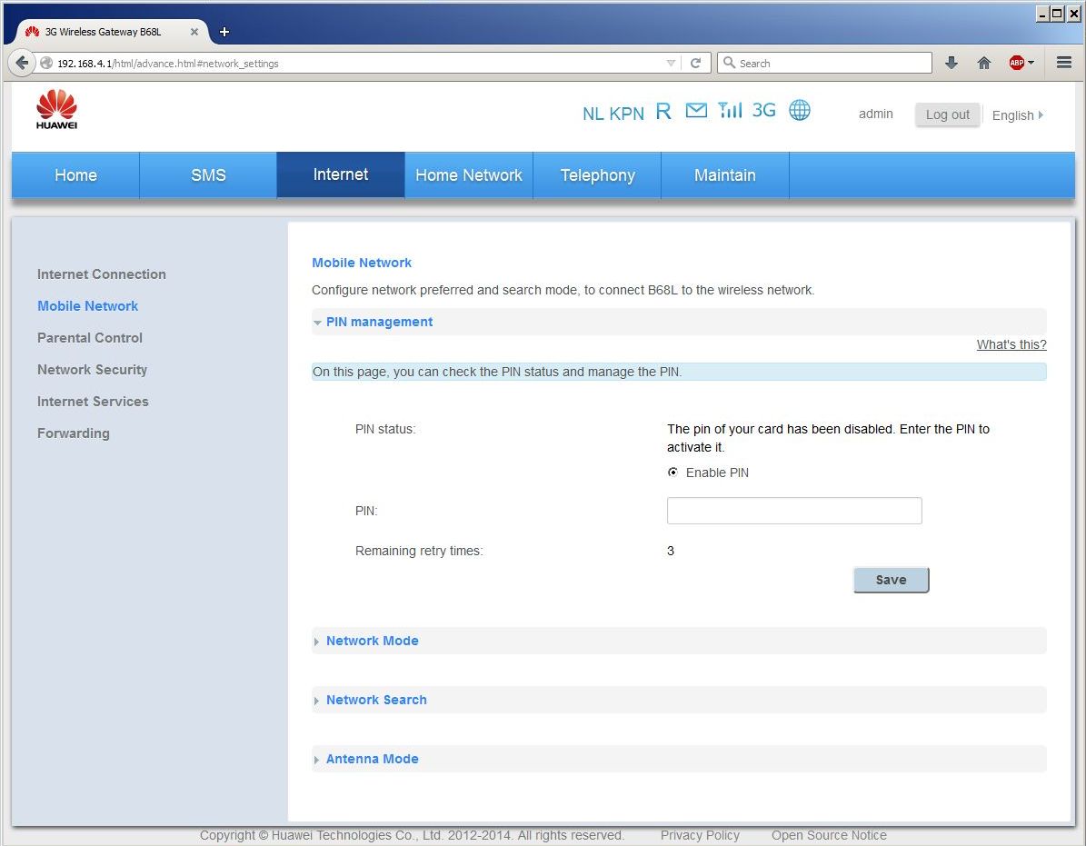The height and width of the screenshot is (846, 1086).
Task: Reload the page with refresh icon
Action: tap(696, 63)
